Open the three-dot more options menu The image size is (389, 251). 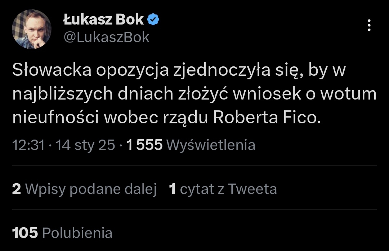point(368,25)
